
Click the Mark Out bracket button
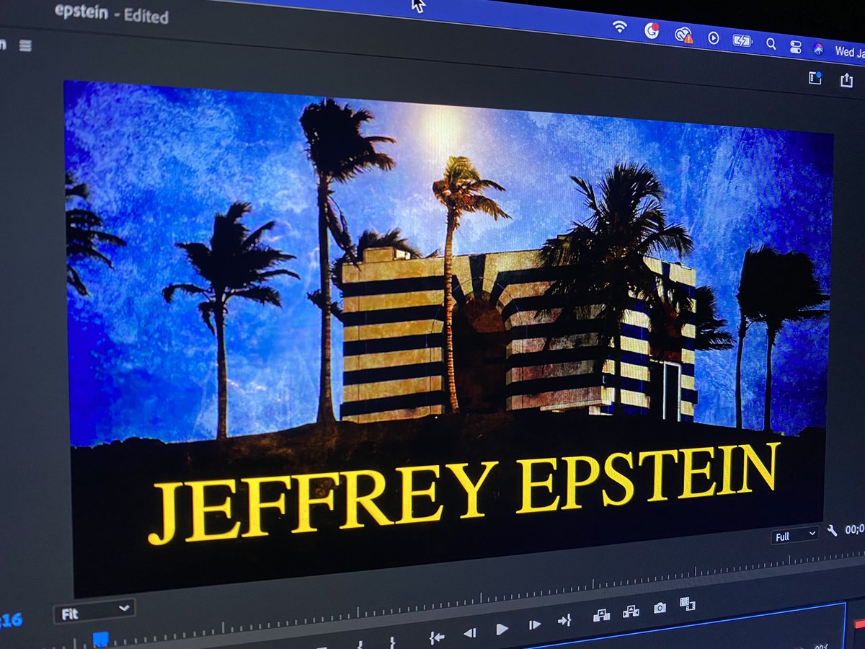392,642
